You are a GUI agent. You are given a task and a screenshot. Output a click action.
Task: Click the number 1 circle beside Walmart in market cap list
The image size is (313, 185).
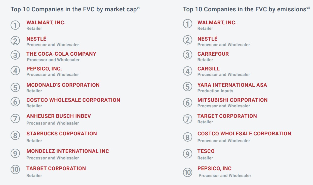tap(15, 25)
